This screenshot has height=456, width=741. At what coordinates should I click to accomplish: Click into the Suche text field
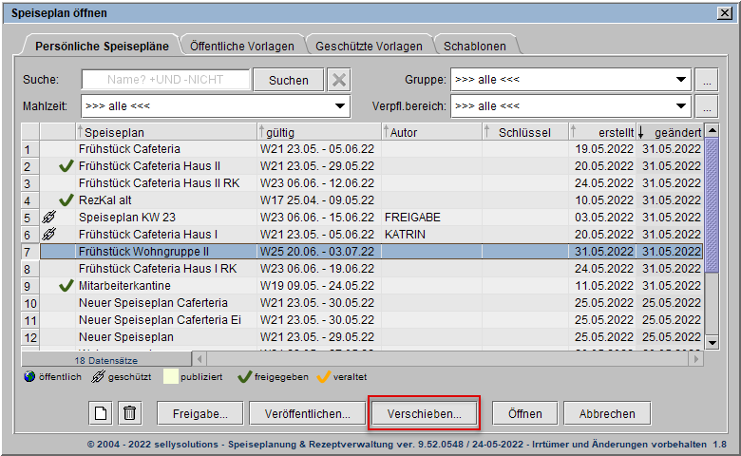tap(165, 81)
